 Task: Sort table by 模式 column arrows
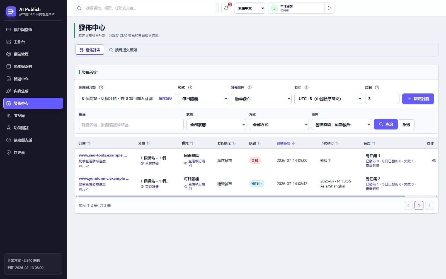click(192, 143)
